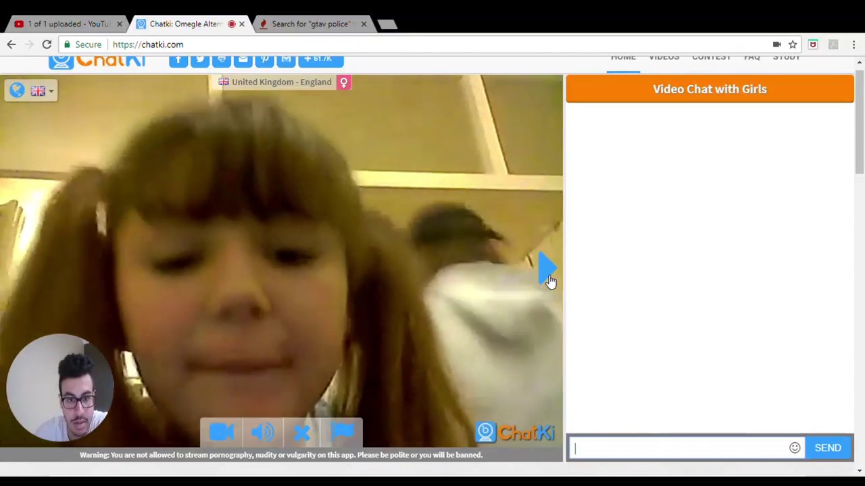865x486 pixels.
Task: Close the gtav police search tab
Action: pyautogui.click(x=364, y=24)
